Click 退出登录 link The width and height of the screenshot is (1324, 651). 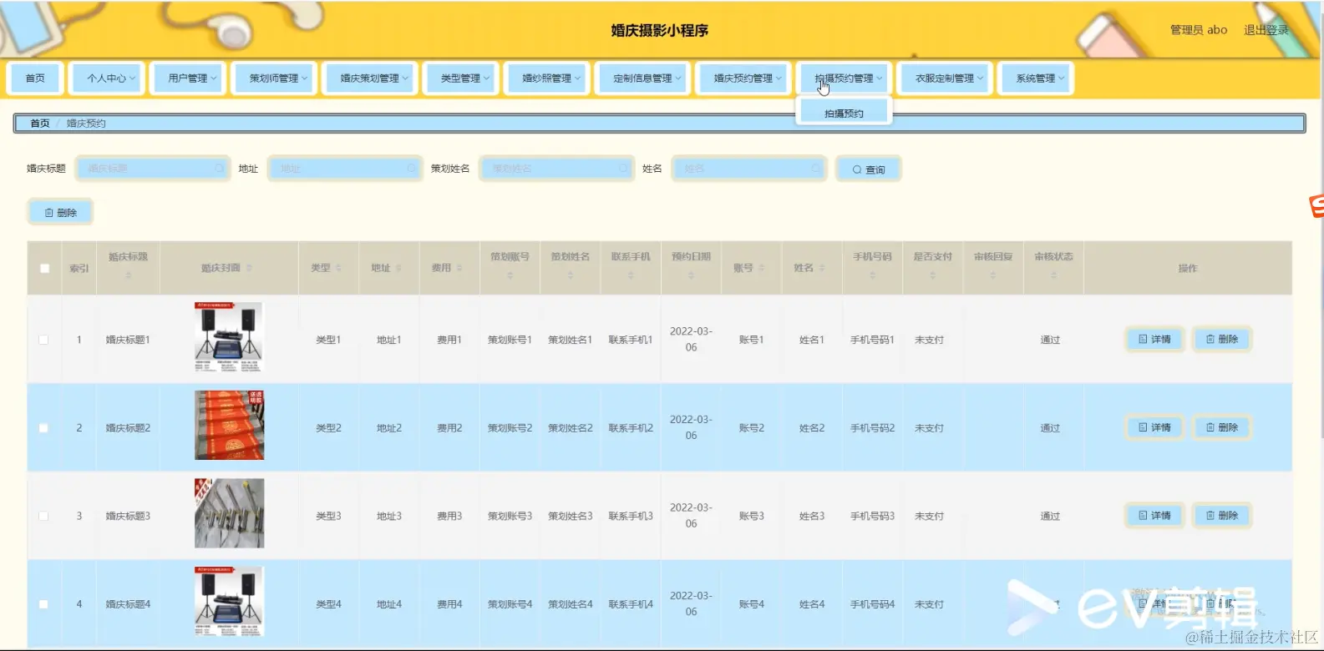click(x=1266, y=30)
